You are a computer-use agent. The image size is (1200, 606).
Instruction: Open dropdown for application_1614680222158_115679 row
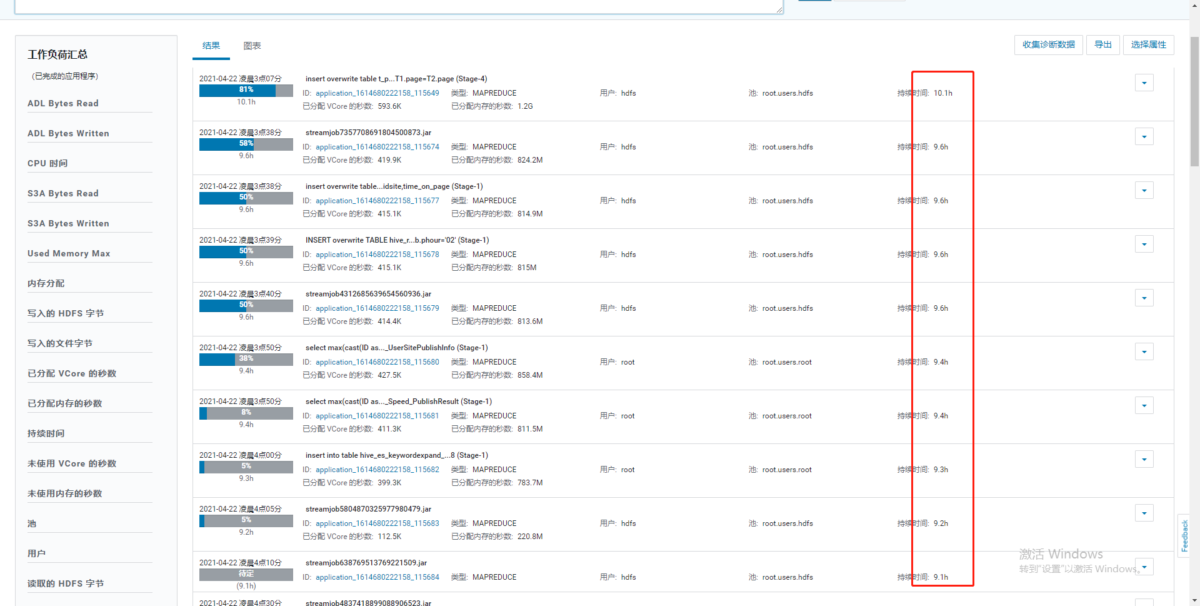click(x=1144, y=298)
